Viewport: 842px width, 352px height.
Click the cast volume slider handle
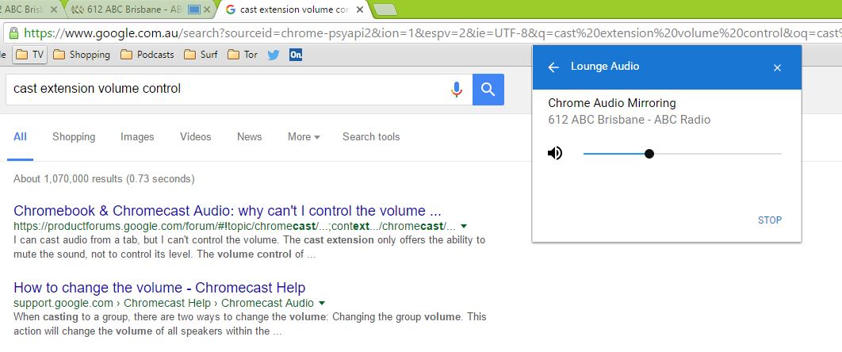coord(649,154)
